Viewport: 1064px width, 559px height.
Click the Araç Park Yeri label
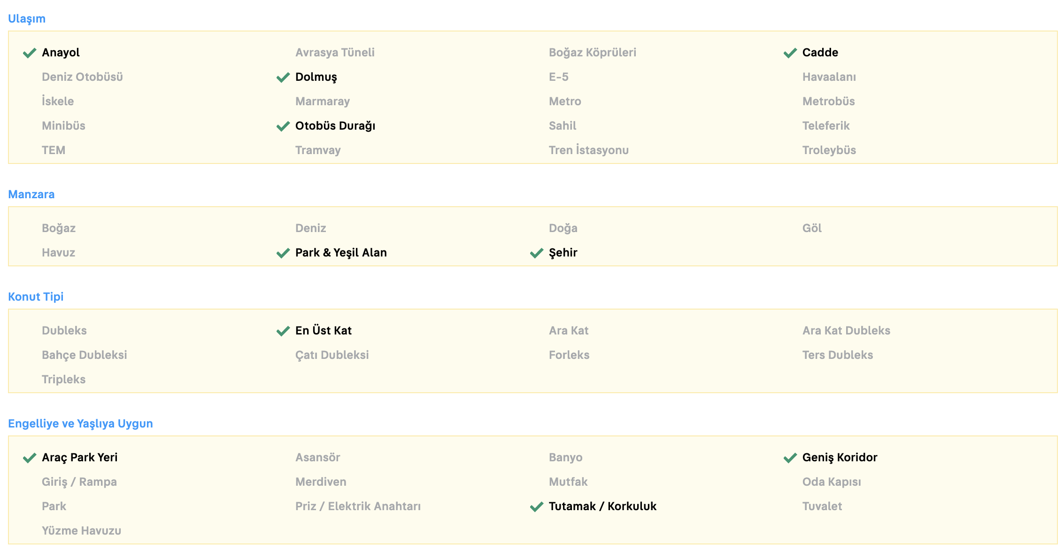click(79, 458)
